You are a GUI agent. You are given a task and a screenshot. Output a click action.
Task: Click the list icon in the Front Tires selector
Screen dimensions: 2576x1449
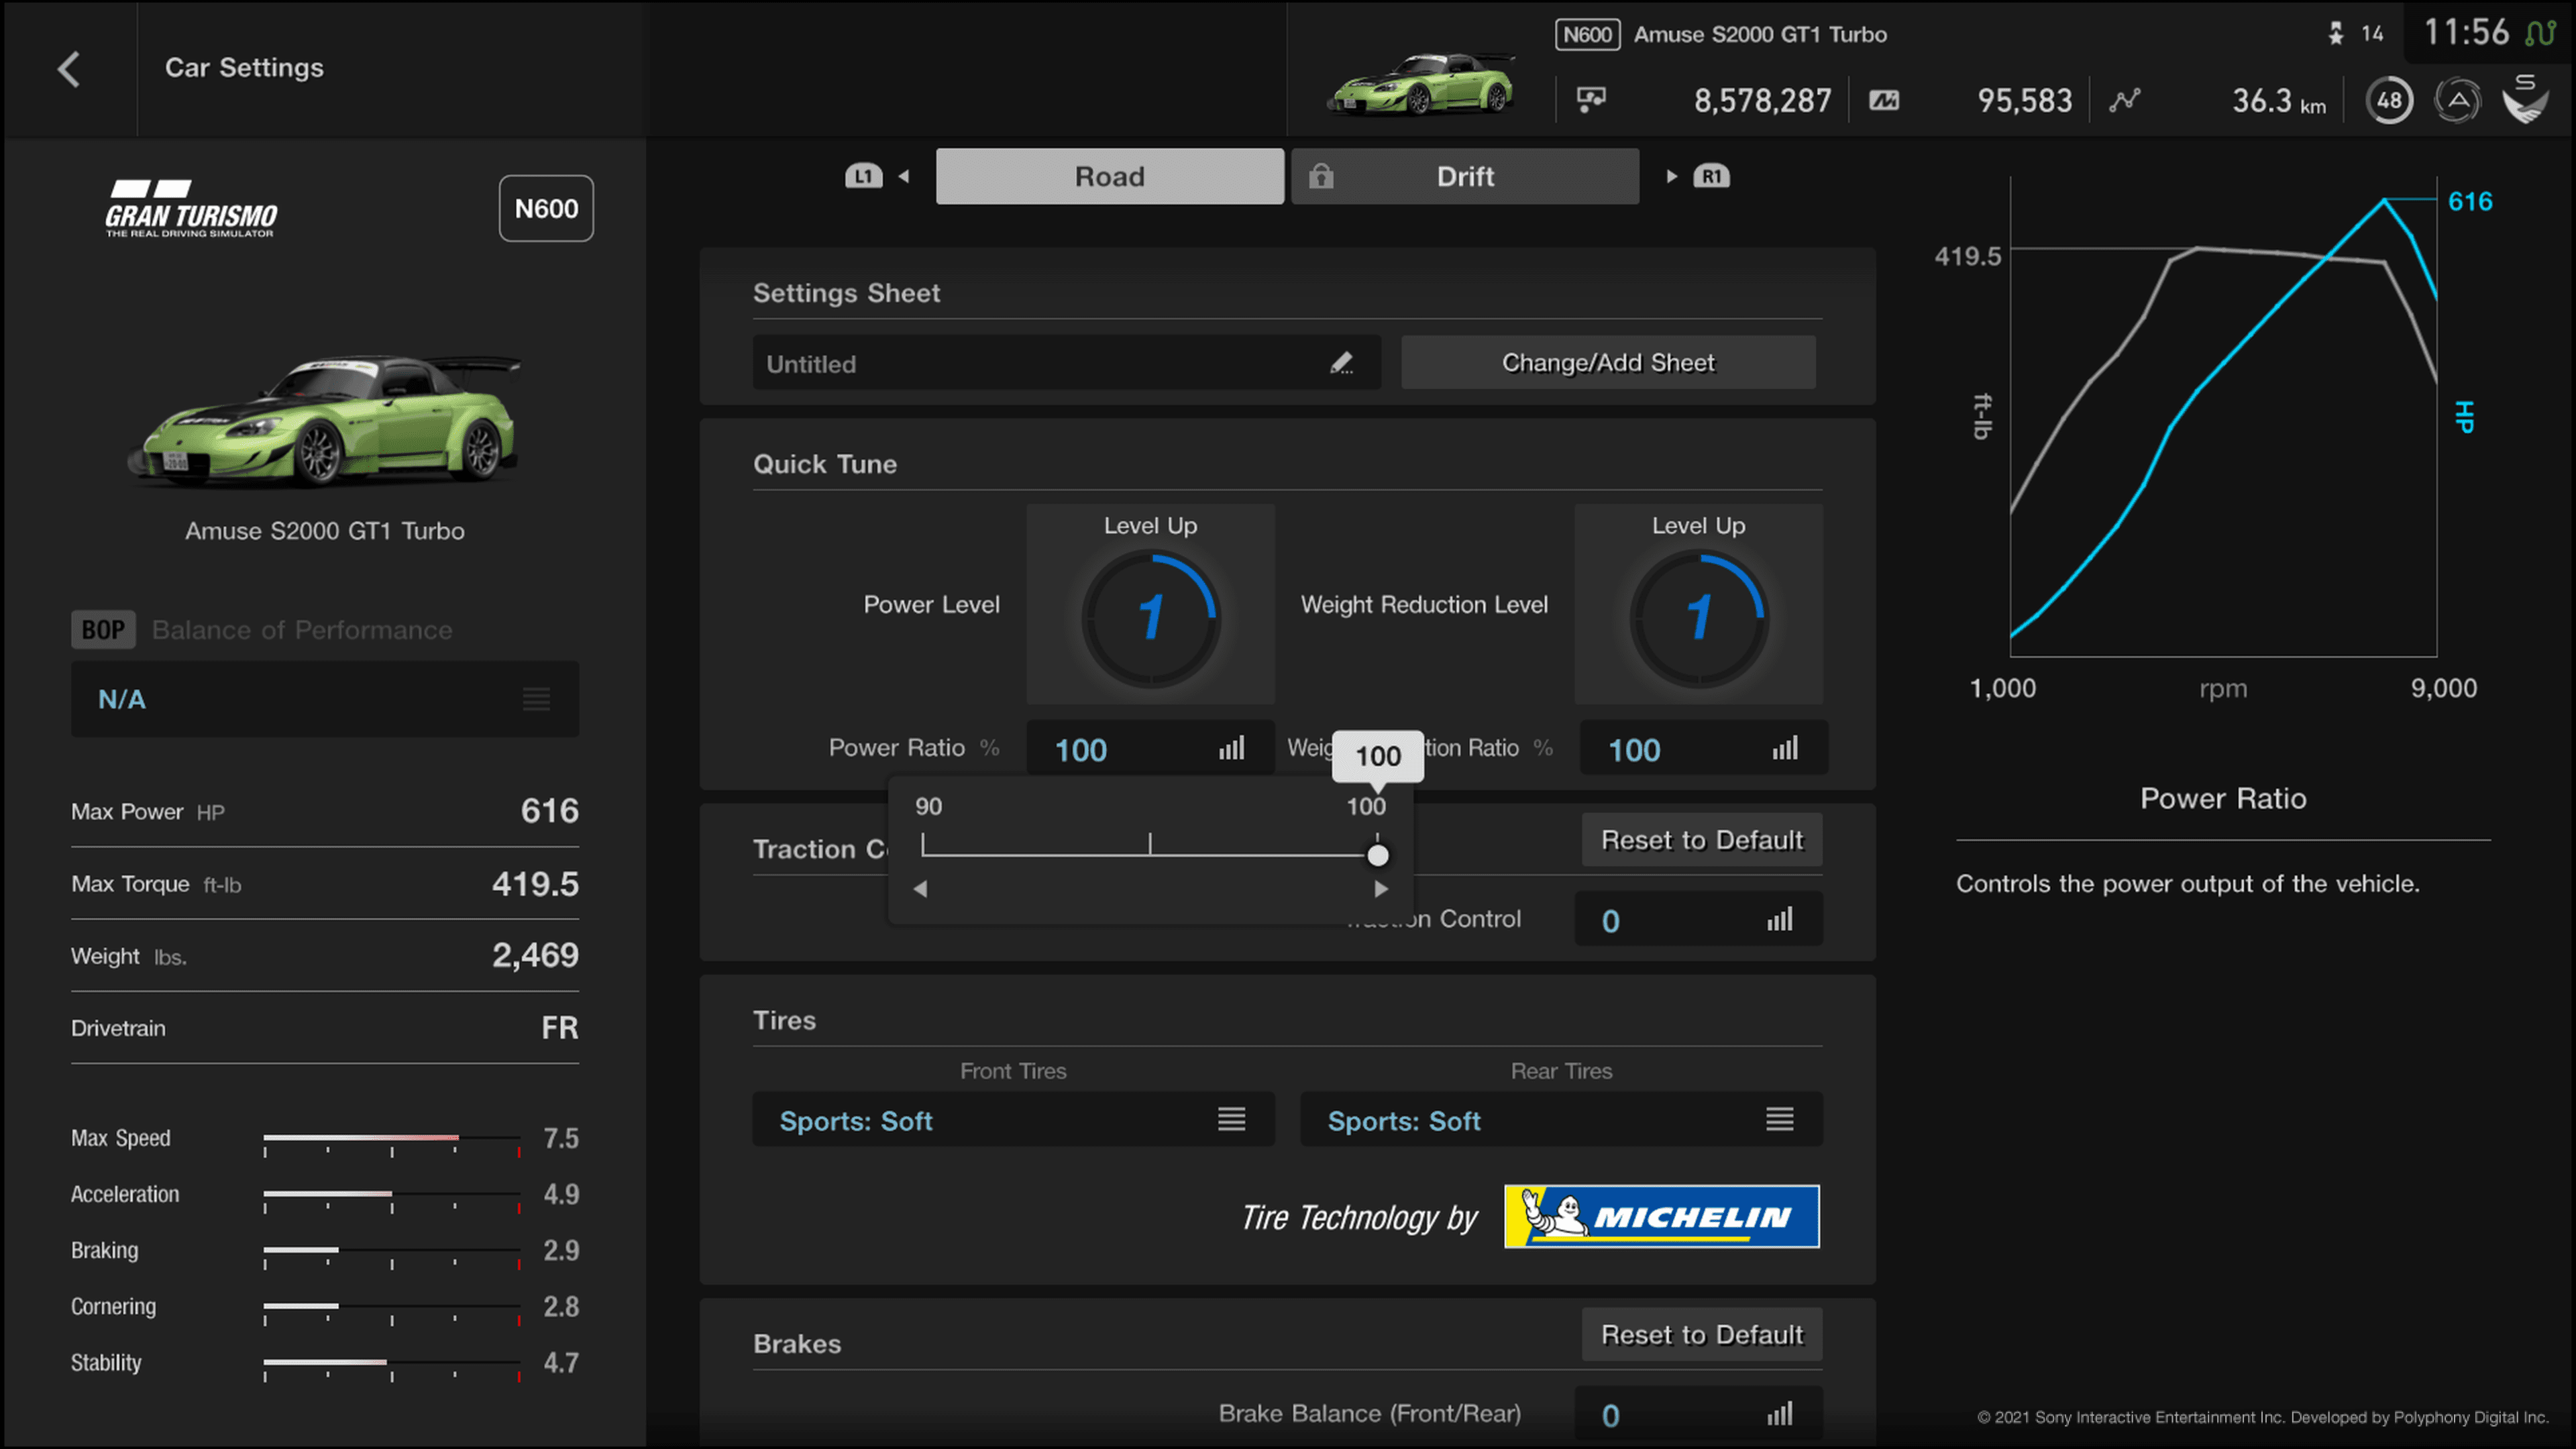(x=1231, y=1119)
